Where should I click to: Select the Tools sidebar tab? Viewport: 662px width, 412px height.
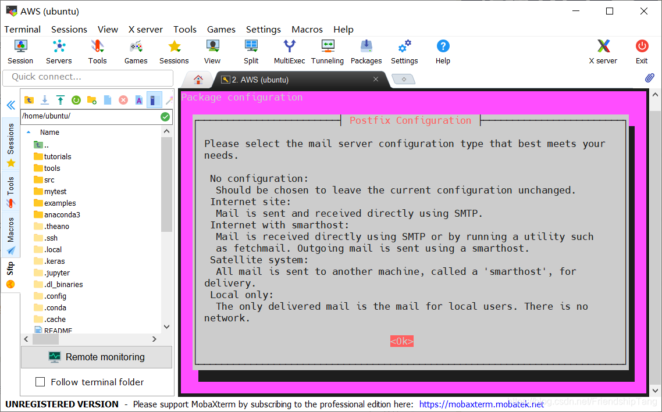(10, 191)
